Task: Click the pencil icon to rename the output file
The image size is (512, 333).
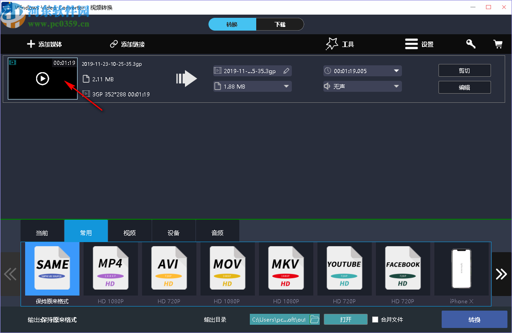Action: (286, 71)
